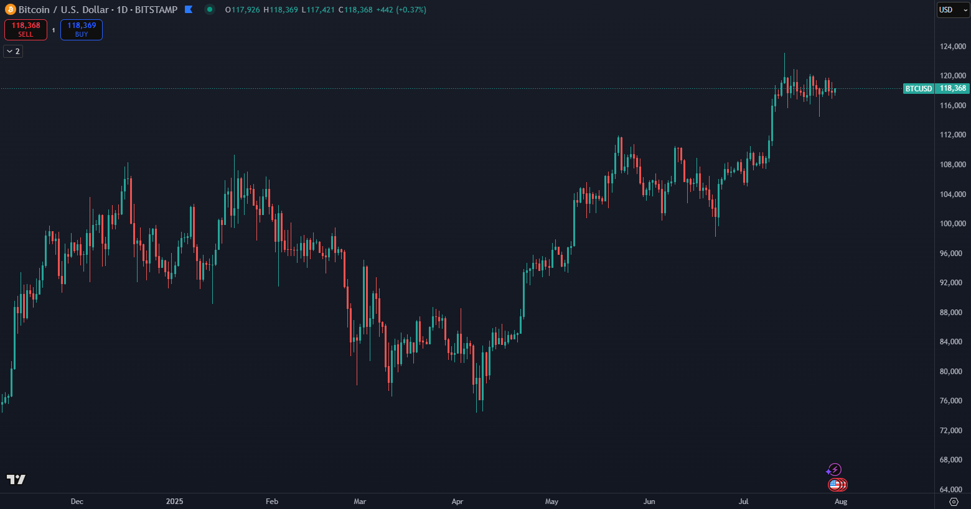971x509 pixels.
Task: Click the close value C118,368 in the legend
Action: [355, 10]
